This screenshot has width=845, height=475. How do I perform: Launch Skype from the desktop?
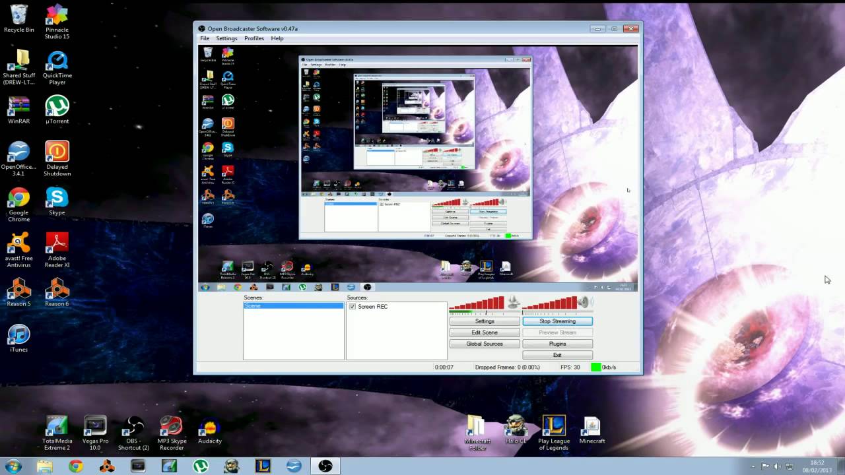(x=57, y=201)
